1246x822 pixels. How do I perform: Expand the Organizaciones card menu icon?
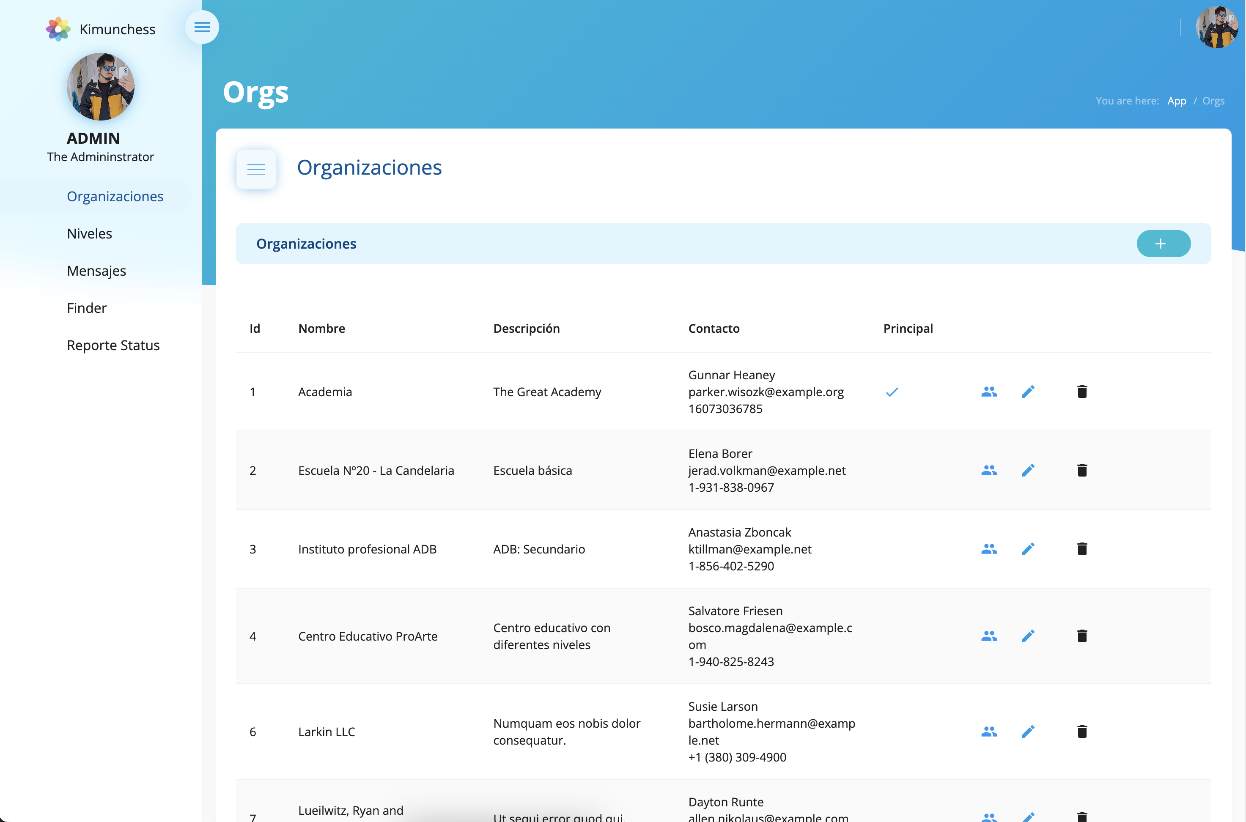(256, 169)
